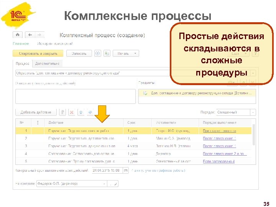Go to the home page icon
This screenshot has height=207, width=276.
click(18, 35)
